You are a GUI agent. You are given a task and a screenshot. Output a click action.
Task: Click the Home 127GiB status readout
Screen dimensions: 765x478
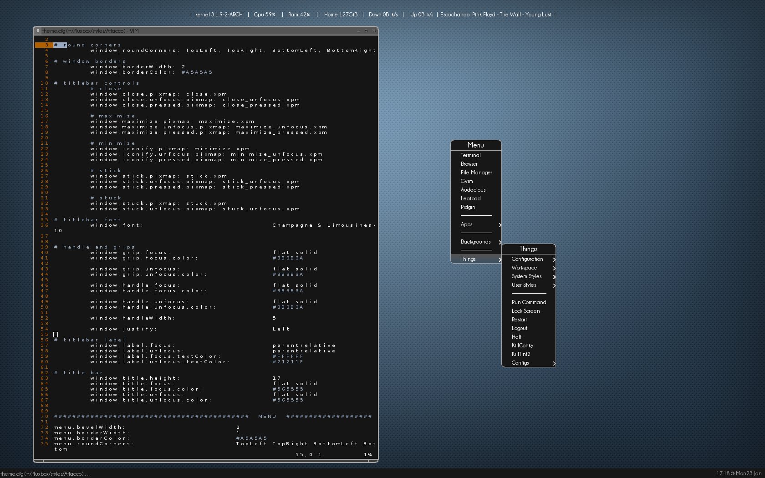click(x=341, y=15)
